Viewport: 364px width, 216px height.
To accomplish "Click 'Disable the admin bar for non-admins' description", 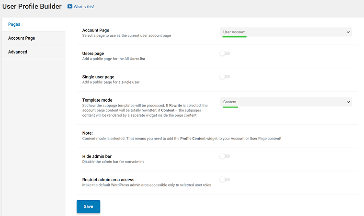I will (114, 162).
